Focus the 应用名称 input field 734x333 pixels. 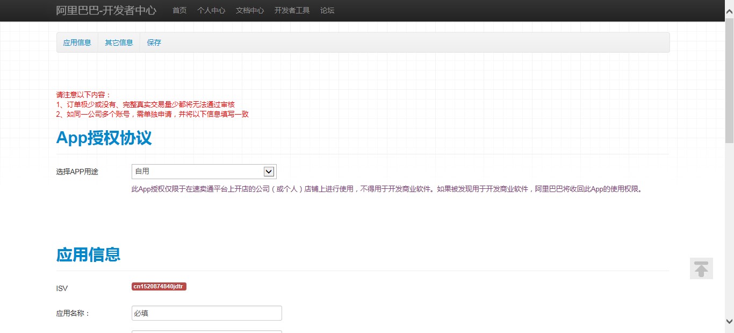pos(207,313)
